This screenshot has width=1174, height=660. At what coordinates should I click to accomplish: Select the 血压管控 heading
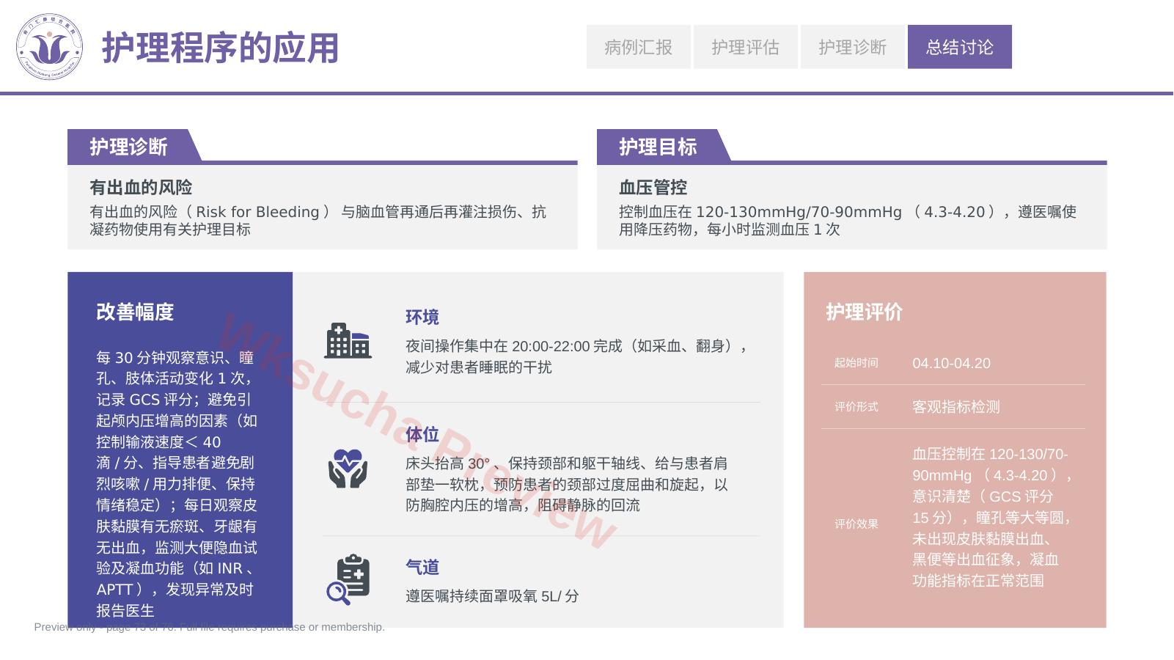(x=653, y=187)
